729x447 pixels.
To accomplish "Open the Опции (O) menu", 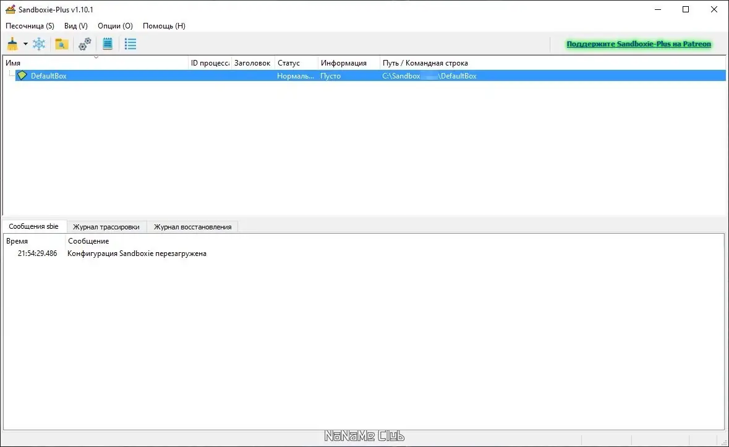I will coord(115,26).
